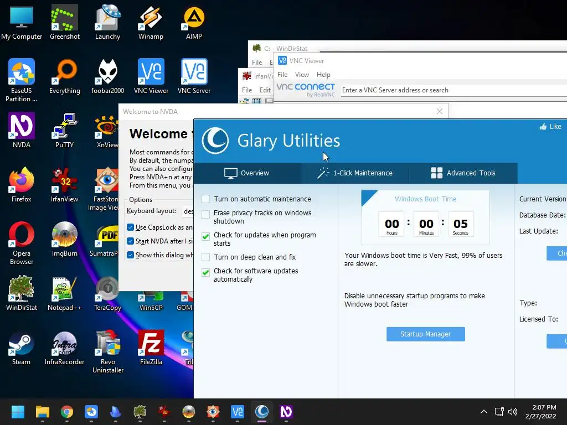The height and width of the screenshot is (425, 567).
Task: Open the Notepad++ desktop shortcut
Action: pyautogui.click(x=64, y=293)
